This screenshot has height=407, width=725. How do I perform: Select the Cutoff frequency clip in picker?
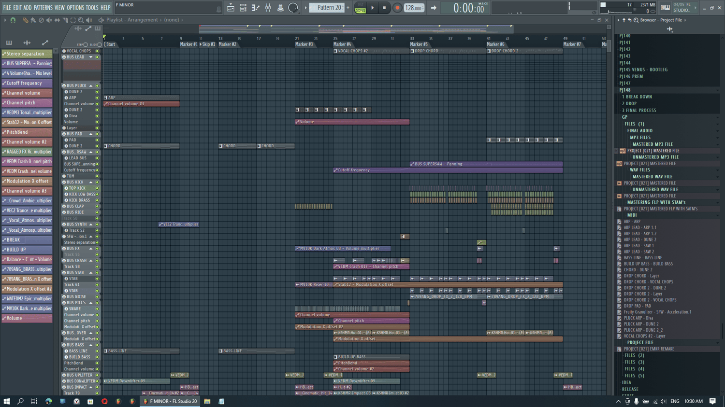click(27, 84)
